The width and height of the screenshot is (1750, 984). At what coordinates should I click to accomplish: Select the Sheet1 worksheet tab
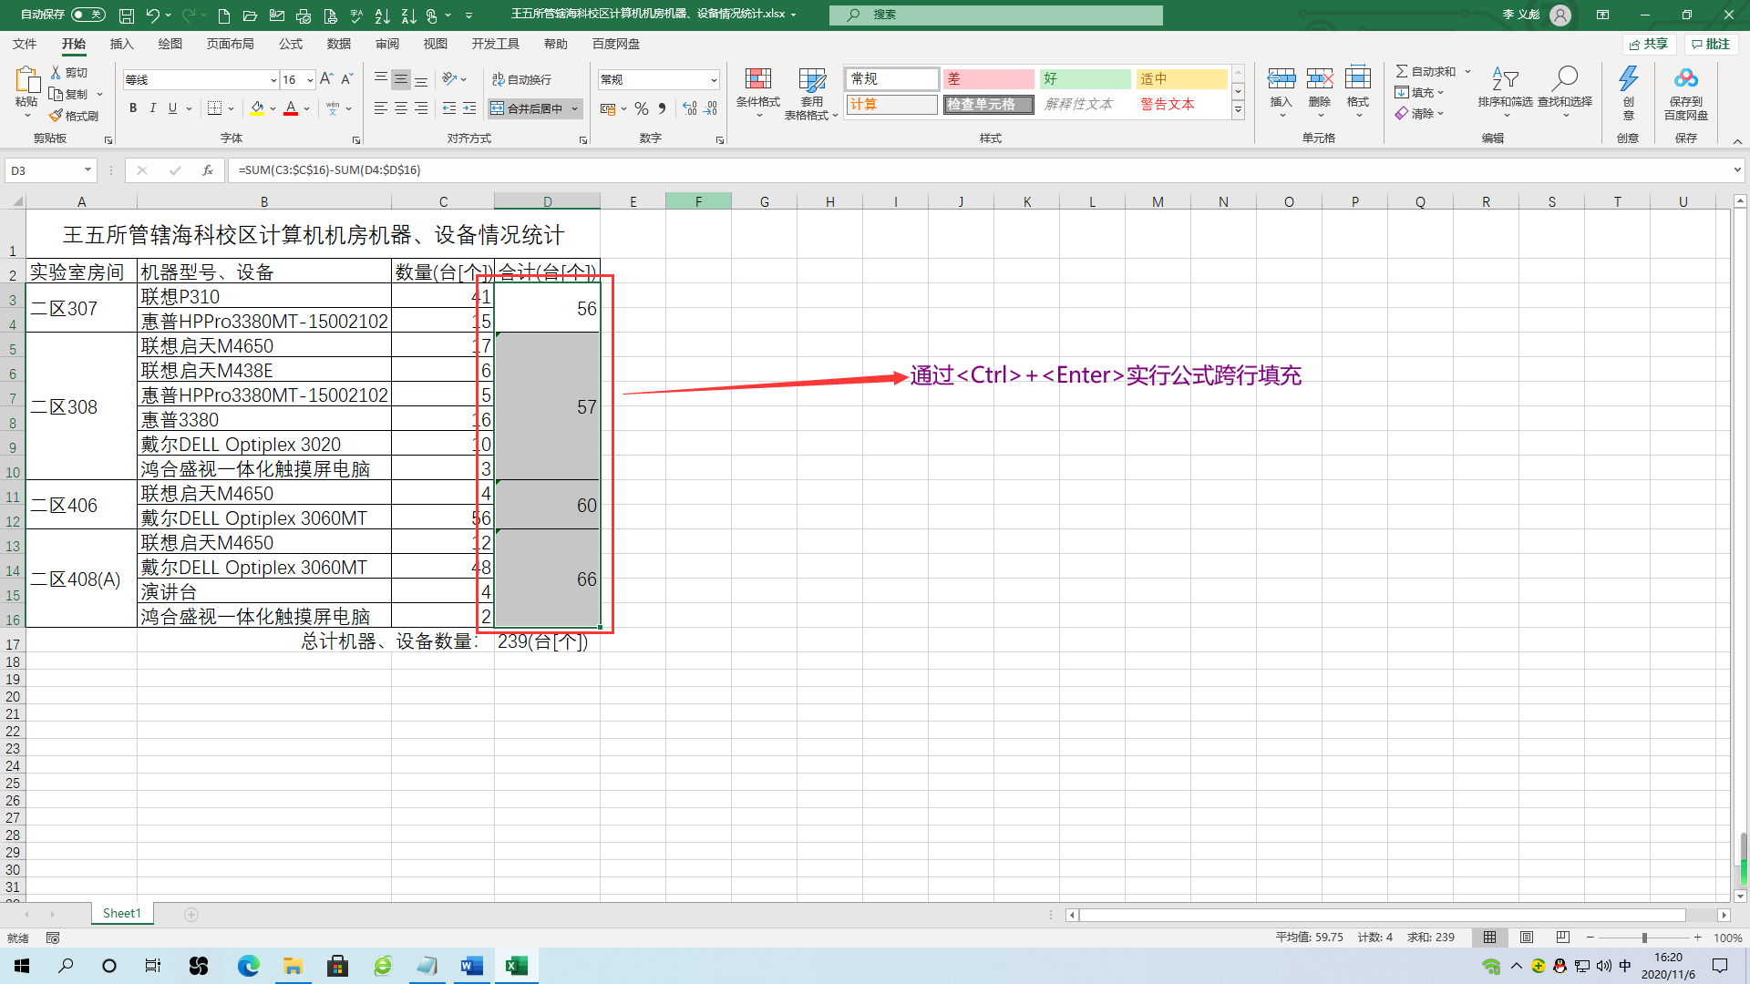click(x=122, y=913)
